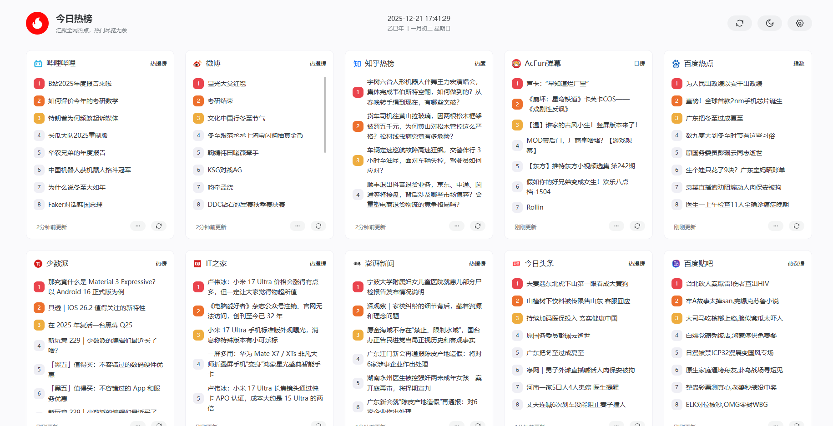This screenshot has height=426, width=833.
Task: Refresh the 微博 card
Action: (x=318, y=226)
